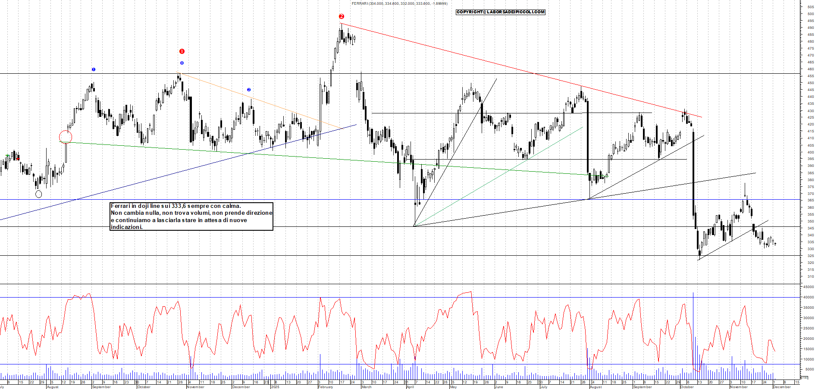Click the blue "0" wave label below the red "1"

(182, 63)
